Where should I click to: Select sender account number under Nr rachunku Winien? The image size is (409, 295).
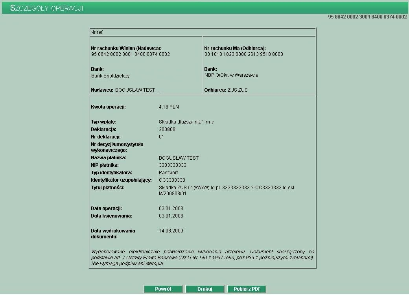coord(131,54)
